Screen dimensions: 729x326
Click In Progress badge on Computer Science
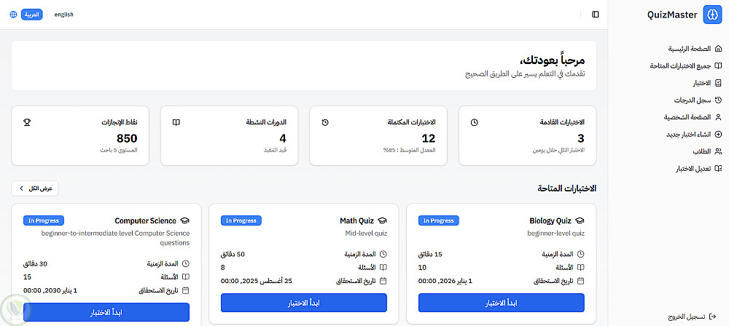44,220
